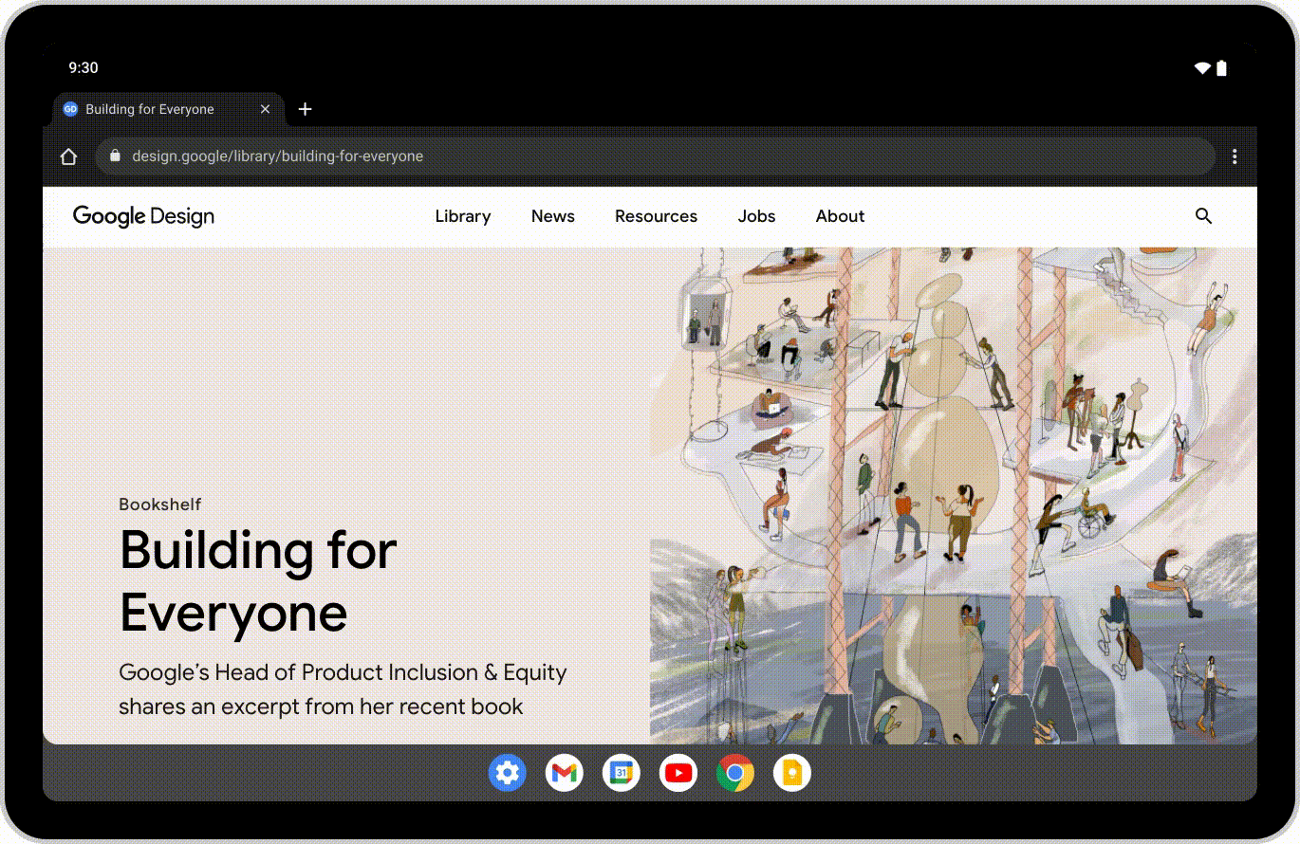Click the Bookshelf category label

point(160,505)
